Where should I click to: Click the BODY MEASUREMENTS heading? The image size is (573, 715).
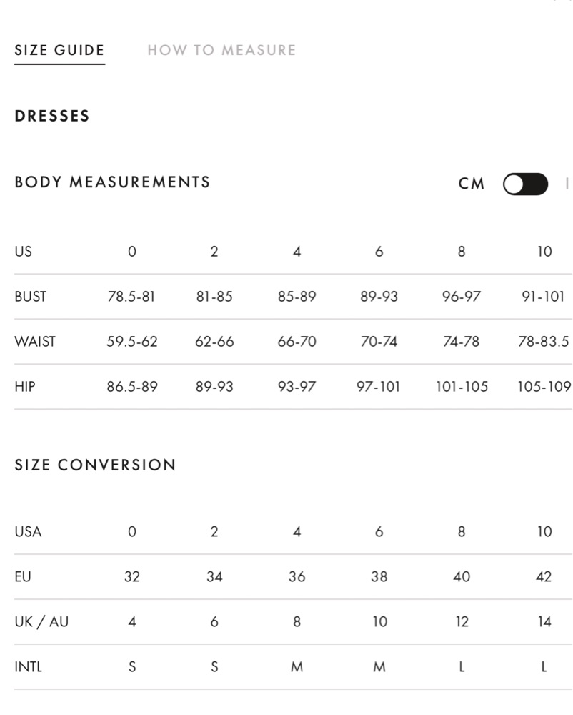click(x=112, y=182)
